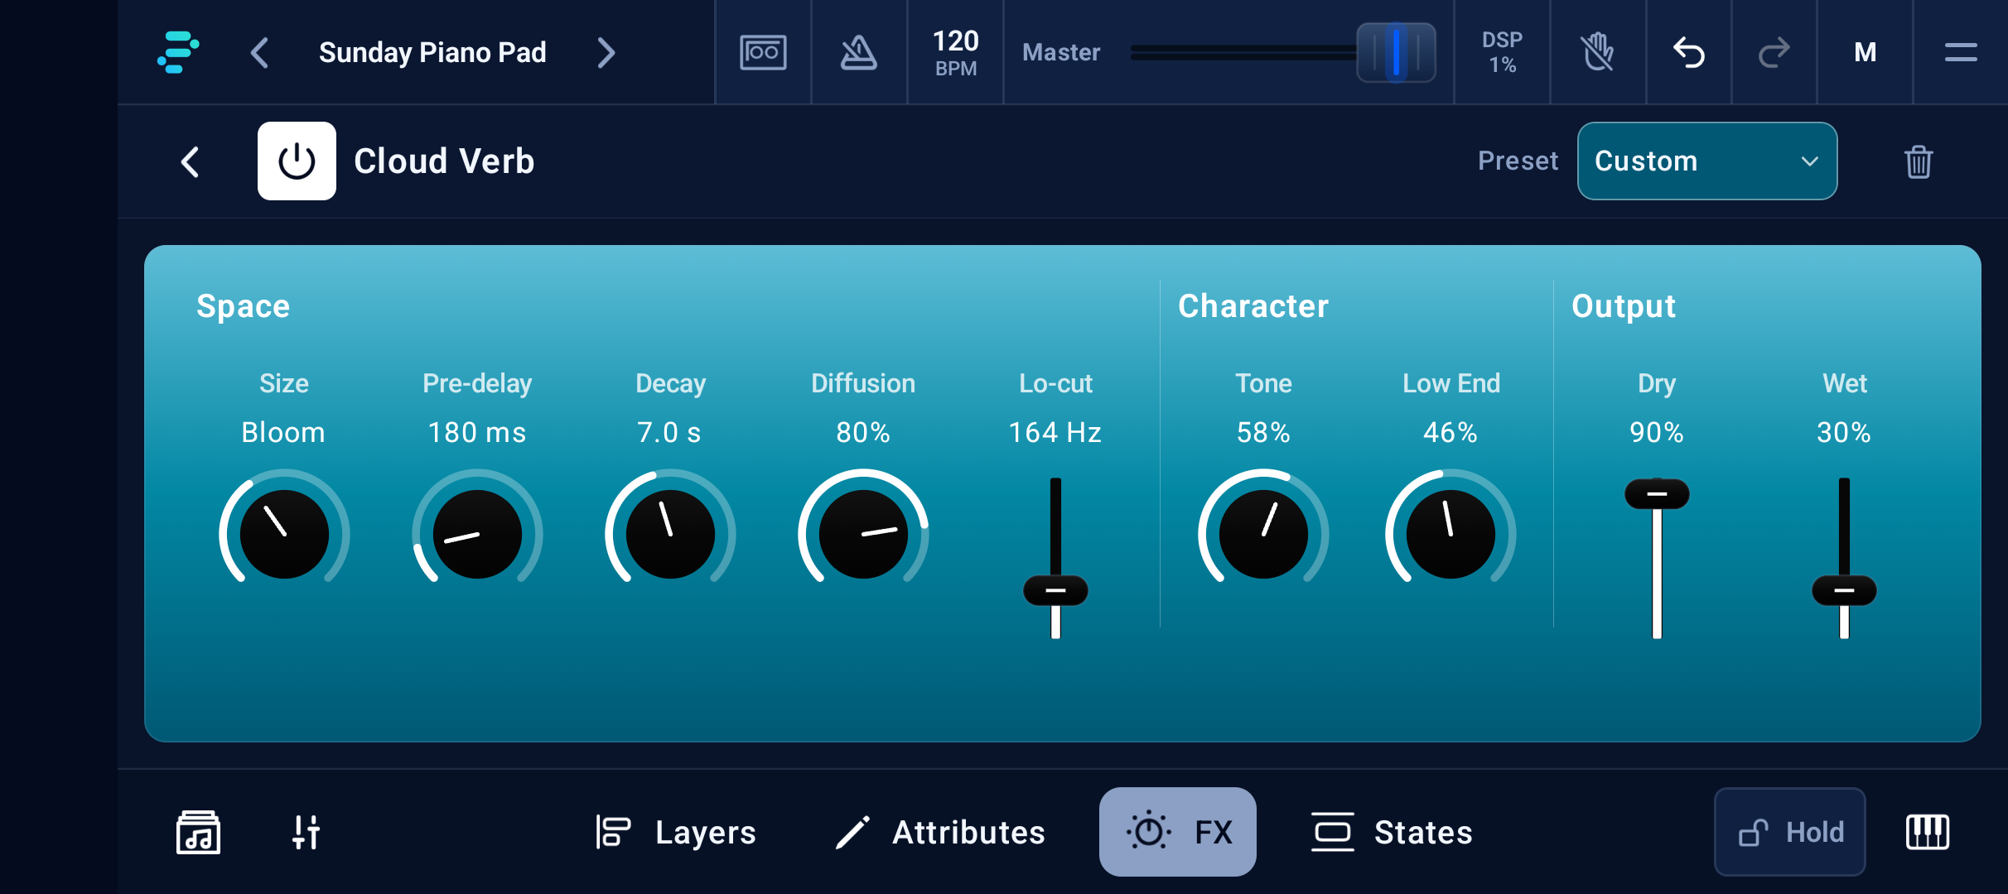Click the Sunday Piano Pad title
Screen dimensions: 2008x894
click(432, 53)
